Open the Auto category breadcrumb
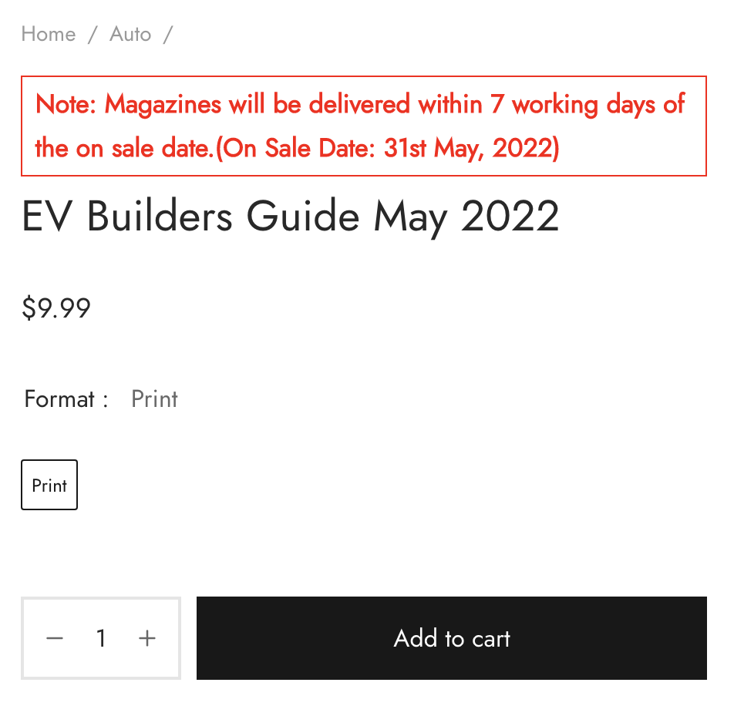This screenshot has height=706, width=734. tap(130, 34)
